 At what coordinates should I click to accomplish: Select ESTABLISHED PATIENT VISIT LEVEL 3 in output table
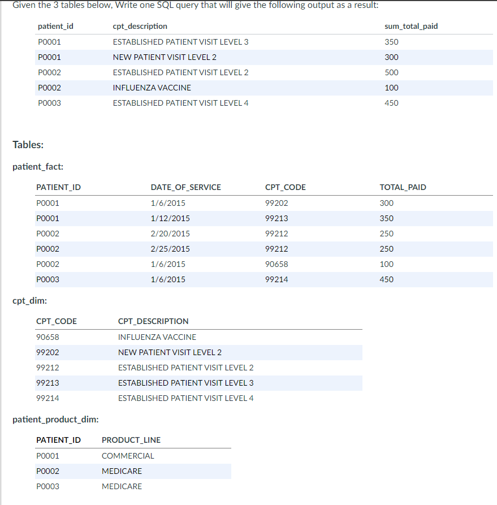click(x=180, y=42)
